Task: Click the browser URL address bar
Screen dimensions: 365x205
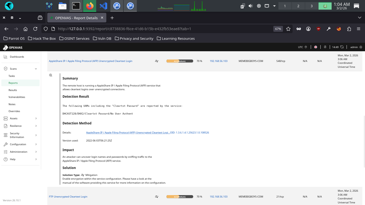Action: coord(160,29)
